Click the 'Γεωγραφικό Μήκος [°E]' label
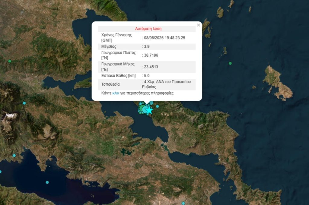The width and height of the screenshot is (309, 205). click(x=118, y=67)
